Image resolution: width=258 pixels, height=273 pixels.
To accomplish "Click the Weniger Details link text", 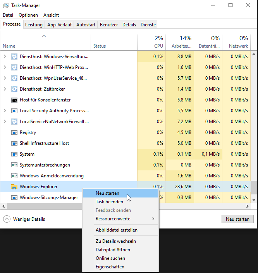I will click(29, 219).
